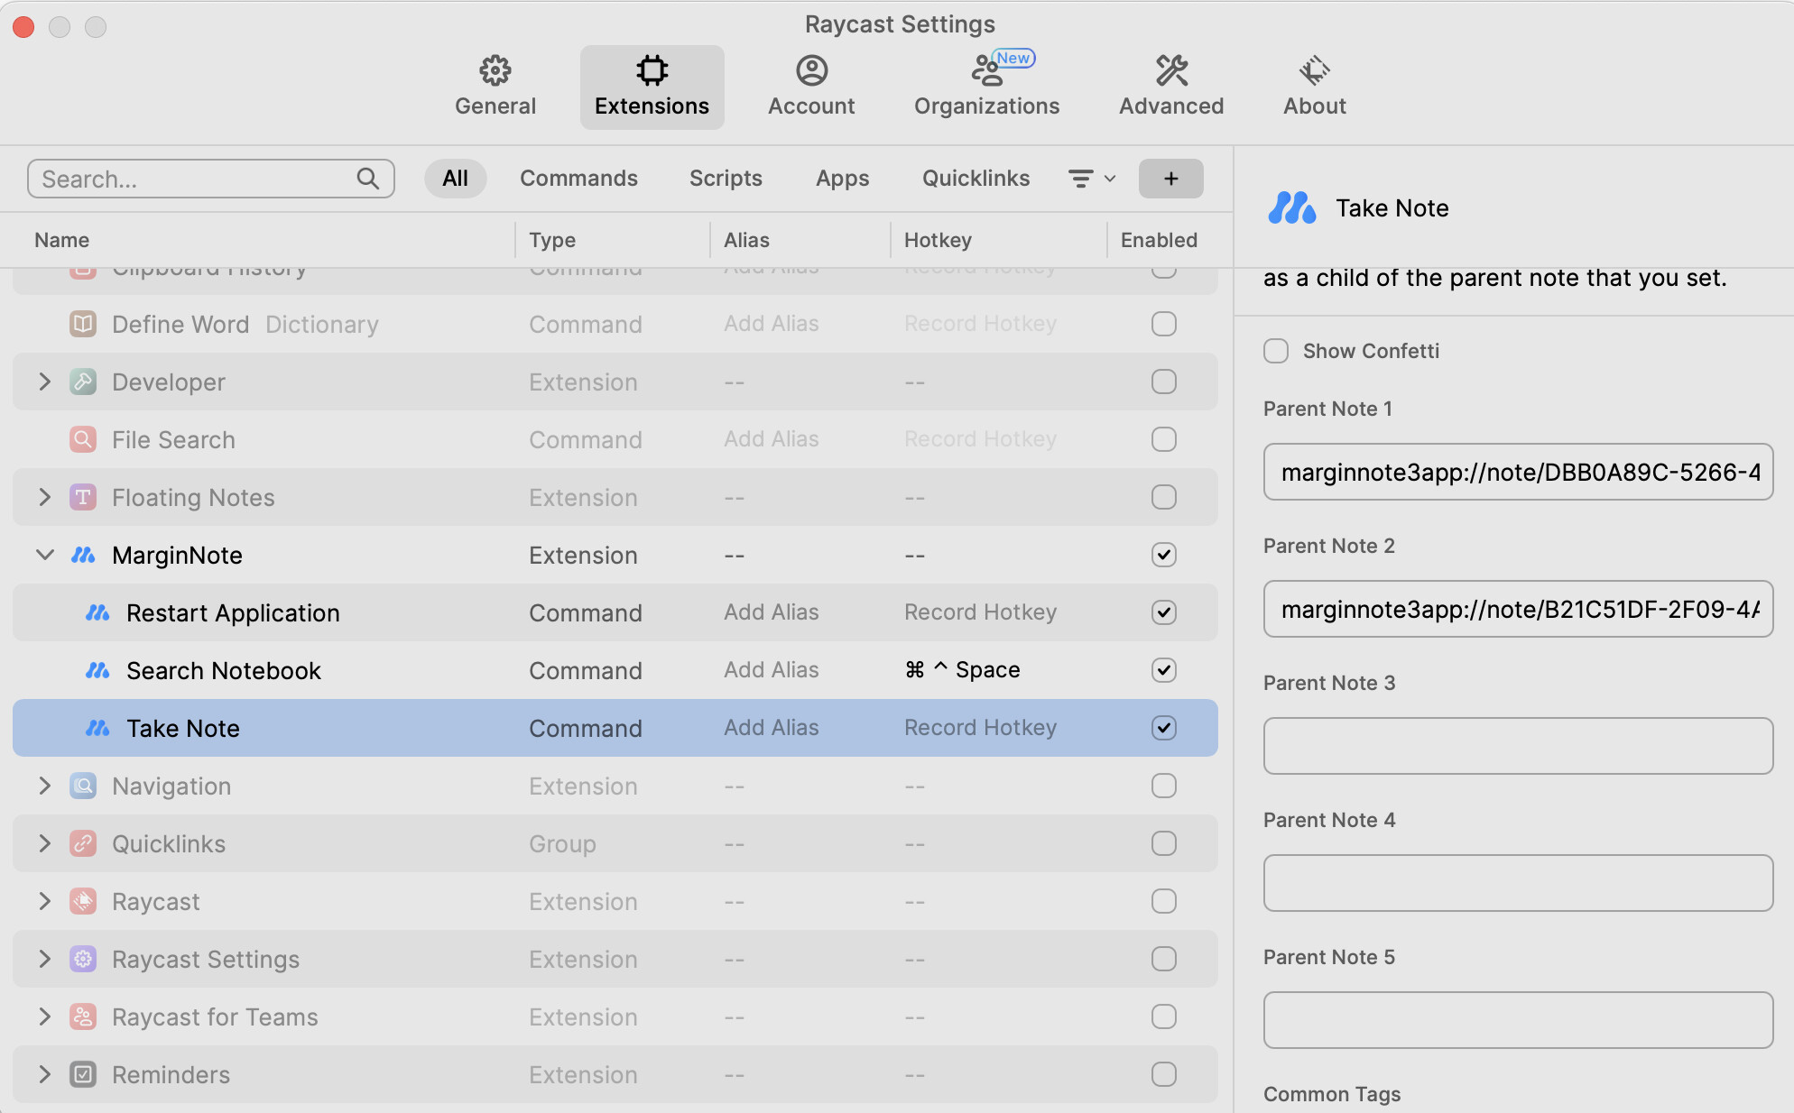Change Search Notebook hotkey ⌘⌃Space
Screen dimensions: 1794x1113
(962, 670)
